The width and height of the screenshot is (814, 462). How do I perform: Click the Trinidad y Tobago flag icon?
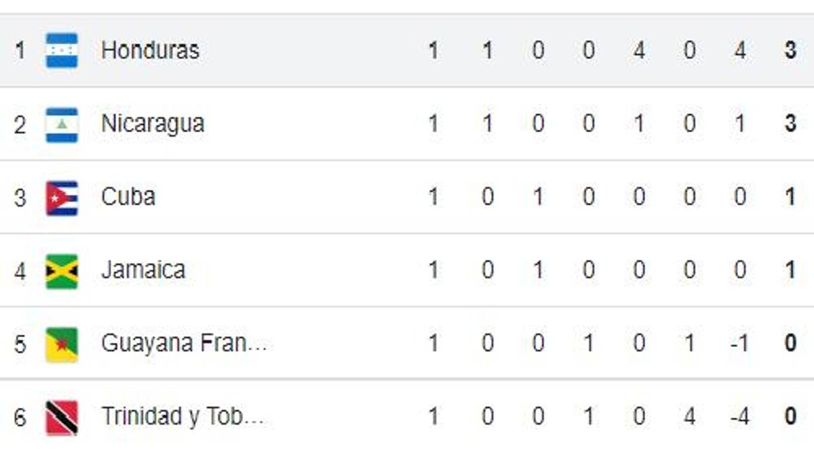pyautogui.click(x=62, y=417)
